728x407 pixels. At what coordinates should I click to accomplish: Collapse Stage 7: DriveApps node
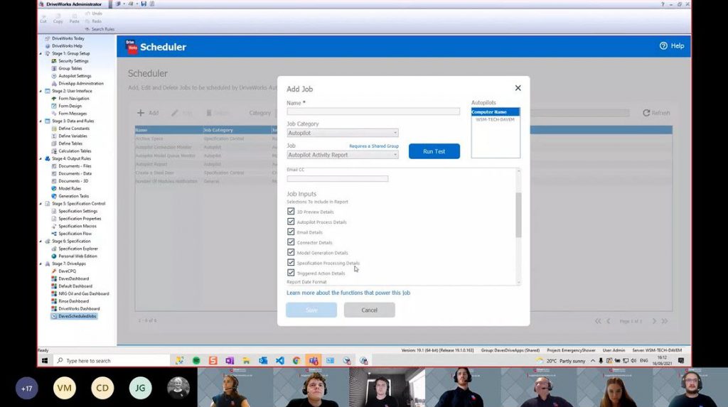point(41,264)
